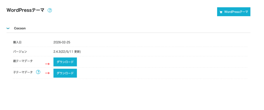
Task: Download the 子テーマデータ child theme file
Action: click(65, 73)
